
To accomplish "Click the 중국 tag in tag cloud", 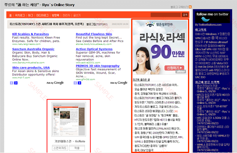I will point(215,38).
